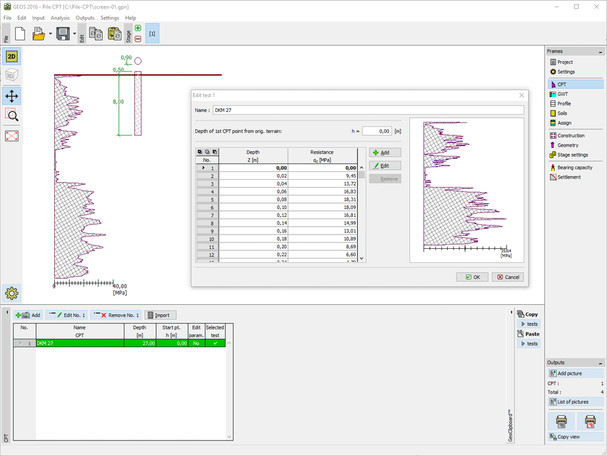The height and width of the screenshot is (456, 607).
Task: Click the Import button
Action: pyautogui.click(x=160, y=315)
